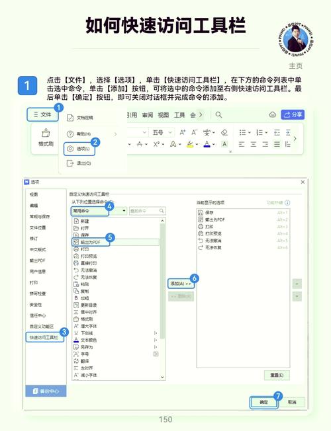The width and height of the screenshot is (331, 431).
Task: Click the 重置(E) button
Action: click(277, 375)
